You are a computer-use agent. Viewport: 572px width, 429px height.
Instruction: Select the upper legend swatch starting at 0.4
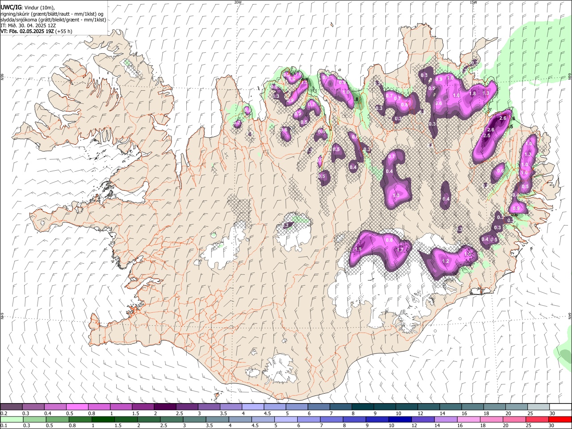click(55, 407)
